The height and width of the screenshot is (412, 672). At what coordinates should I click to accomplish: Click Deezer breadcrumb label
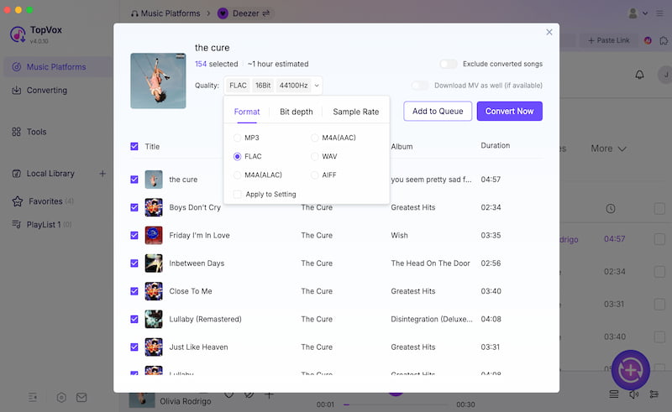point(245,13)
